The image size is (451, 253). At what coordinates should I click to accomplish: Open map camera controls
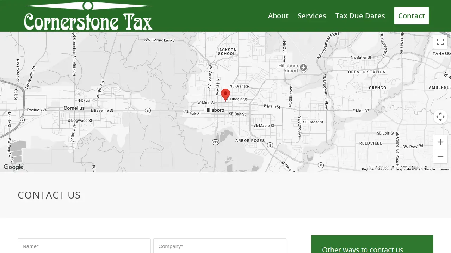[440, 117]
